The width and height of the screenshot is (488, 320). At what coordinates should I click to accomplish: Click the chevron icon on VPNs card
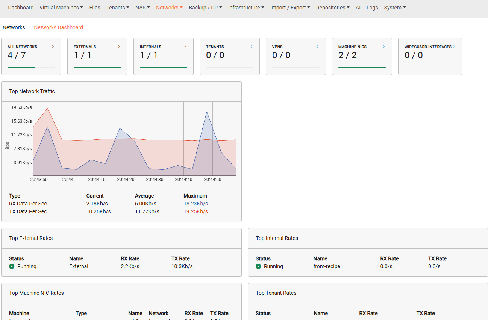click(x=317, y=47)
